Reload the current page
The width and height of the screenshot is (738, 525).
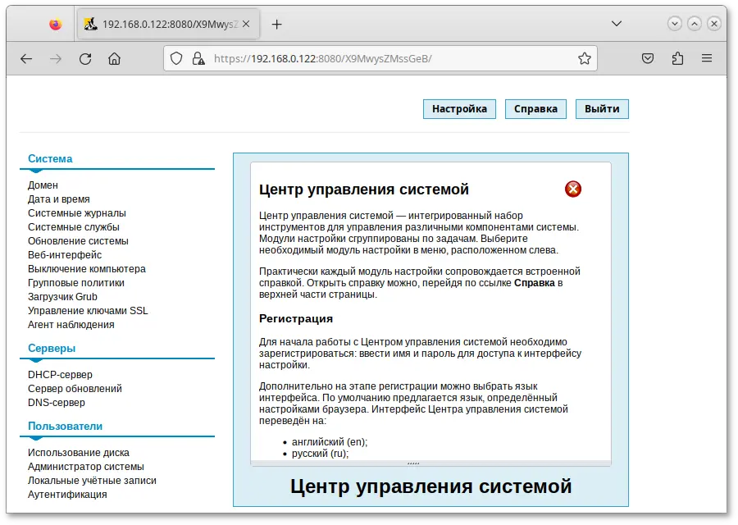click(x=84, y=58)
